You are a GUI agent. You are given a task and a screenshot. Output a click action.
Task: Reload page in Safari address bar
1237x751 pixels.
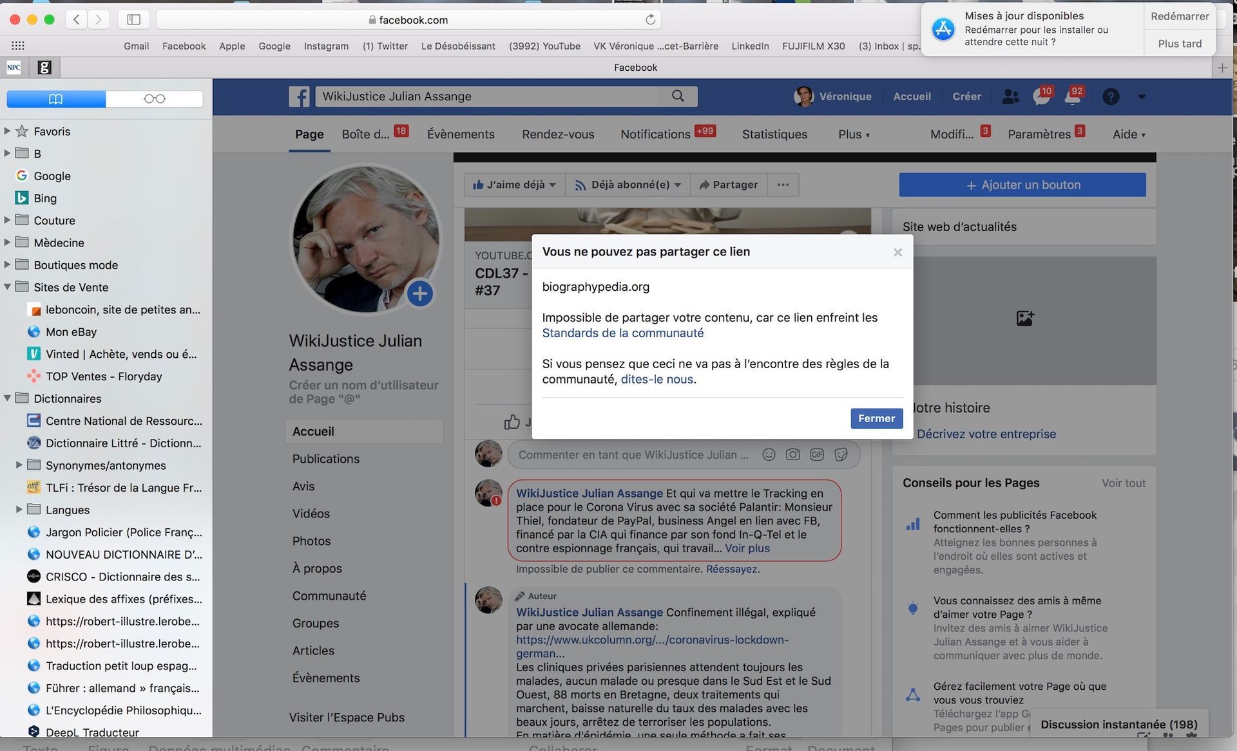click(x=651, y=19)
